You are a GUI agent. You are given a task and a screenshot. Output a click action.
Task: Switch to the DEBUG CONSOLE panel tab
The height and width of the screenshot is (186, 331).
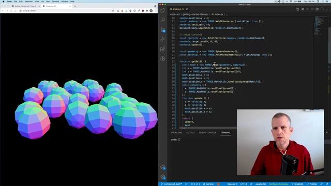[x=207, y=133]
